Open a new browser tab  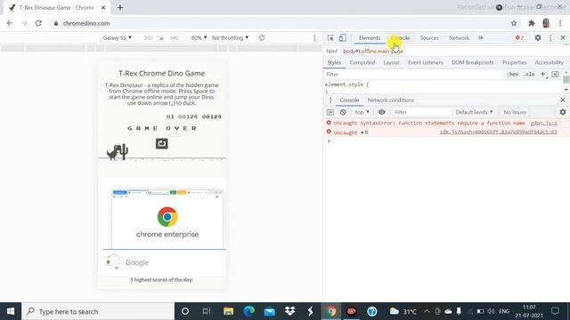click(x=120, y=7)
